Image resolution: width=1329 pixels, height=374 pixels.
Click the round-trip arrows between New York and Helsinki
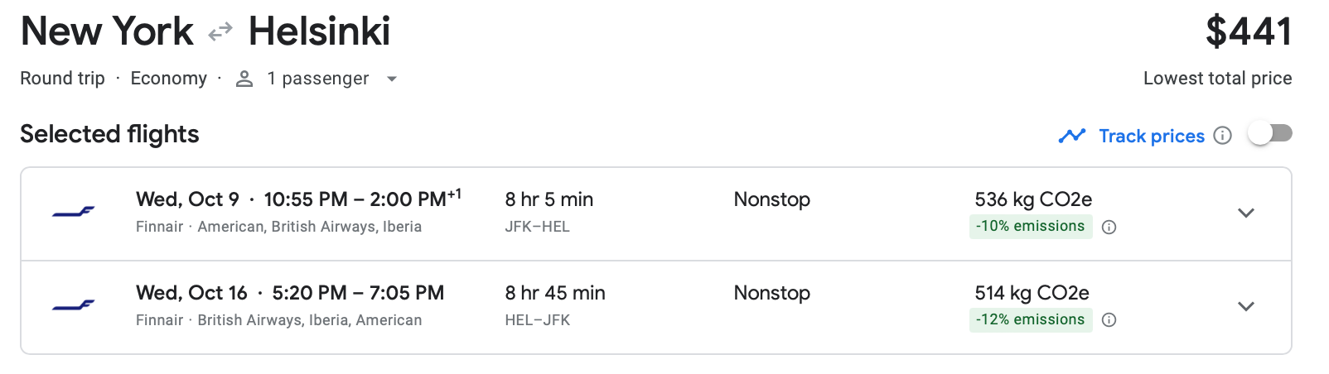tap(220, 32)
